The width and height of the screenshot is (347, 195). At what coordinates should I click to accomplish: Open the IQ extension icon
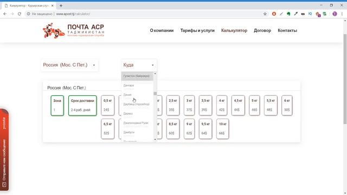pos(310,14)
